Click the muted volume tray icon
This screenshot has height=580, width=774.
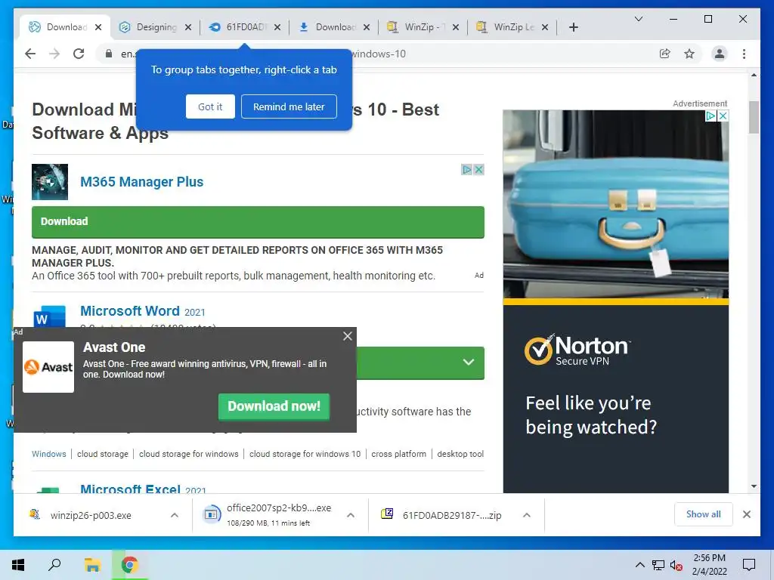(x=676, y=565)
